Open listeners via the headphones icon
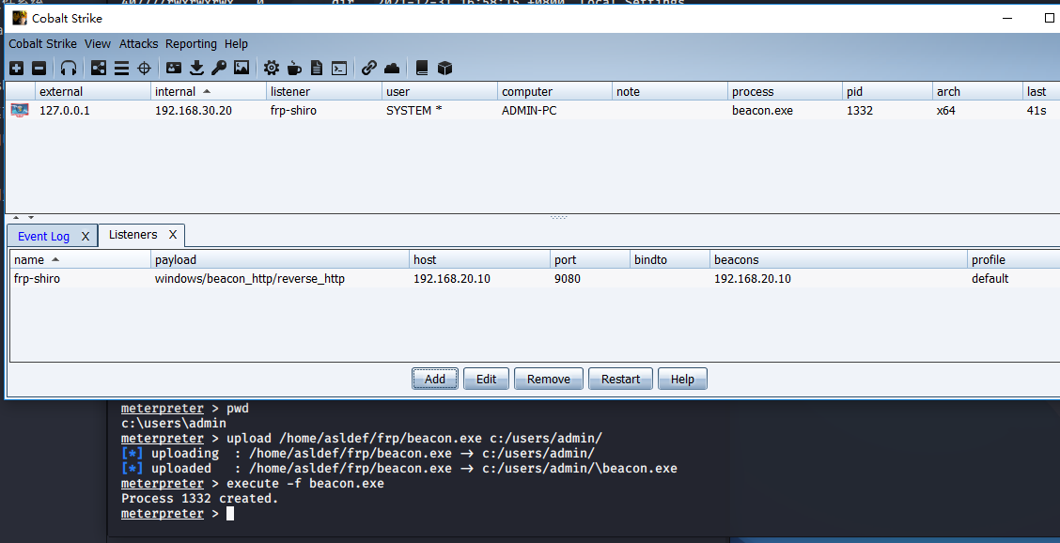The image size is (1060, 543). pos(69,68)
